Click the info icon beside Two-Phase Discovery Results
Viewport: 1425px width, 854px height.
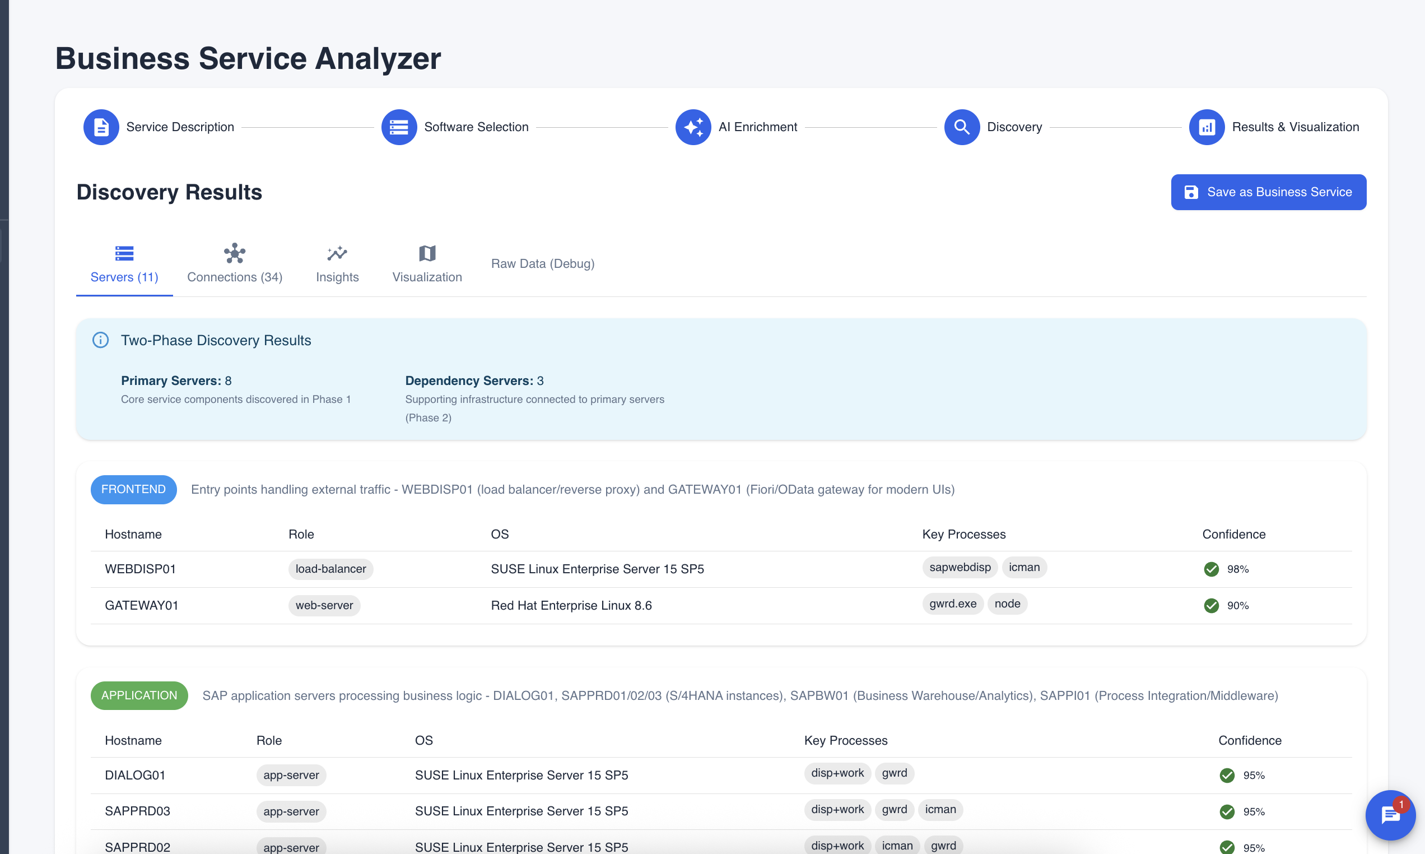pyautogui.click(x=101, y=340)
